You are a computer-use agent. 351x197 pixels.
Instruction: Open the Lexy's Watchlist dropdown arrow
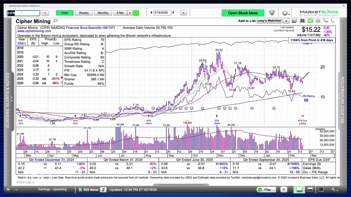pos(286,21)
